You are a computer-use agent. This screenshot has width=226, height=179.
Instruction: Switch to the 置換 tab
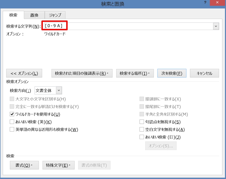coord(34,15)
